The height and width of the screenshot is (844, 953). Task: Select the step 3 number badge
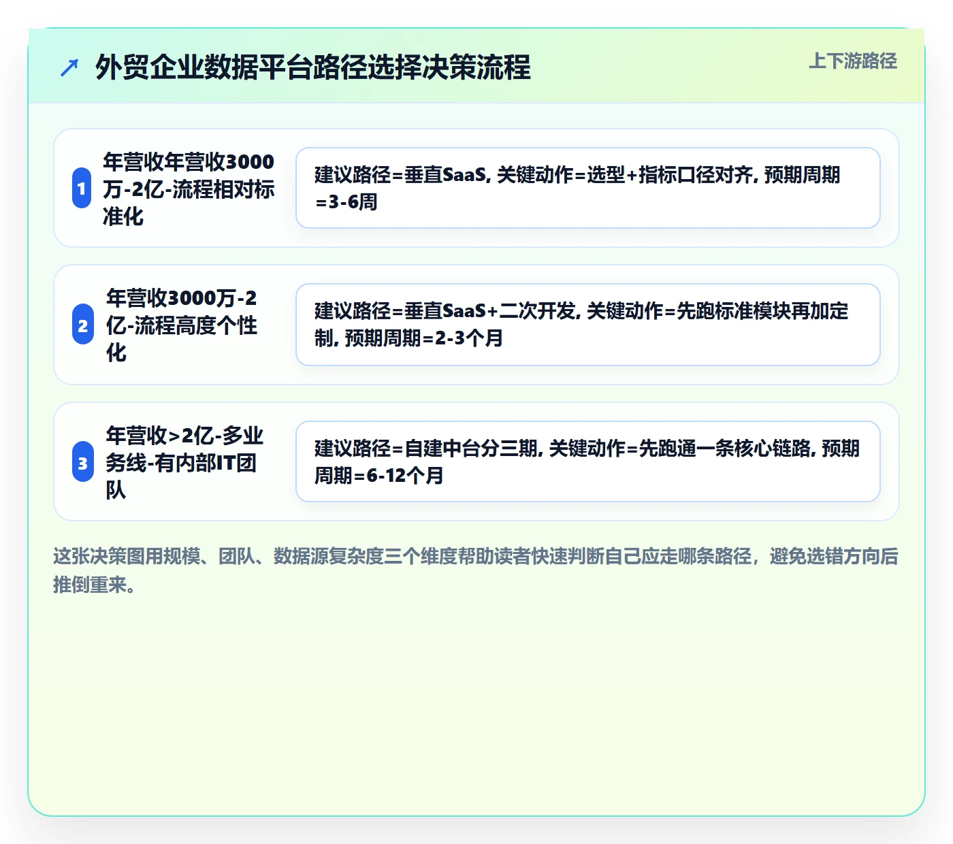tap(83, 462)
